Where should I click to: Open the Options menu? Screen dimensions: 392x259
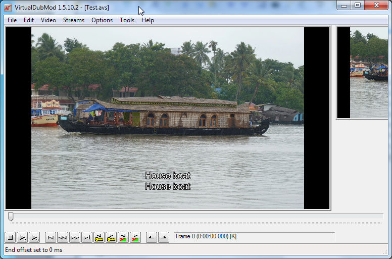click(x=102, y=20)
